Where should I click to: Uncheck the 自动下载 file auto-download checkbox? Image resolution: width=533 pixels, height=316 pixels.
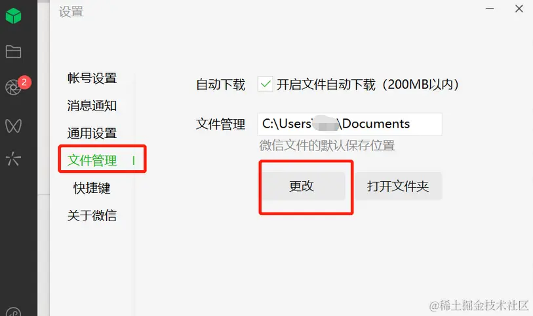(x=265, y=84)
